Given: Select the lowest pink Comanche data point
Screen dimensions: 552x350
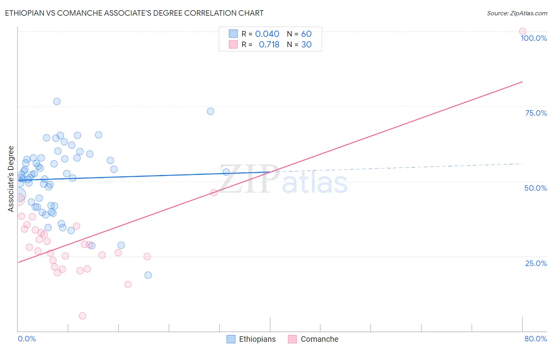Looking at the screenshot, I should (x=82, y=316).
